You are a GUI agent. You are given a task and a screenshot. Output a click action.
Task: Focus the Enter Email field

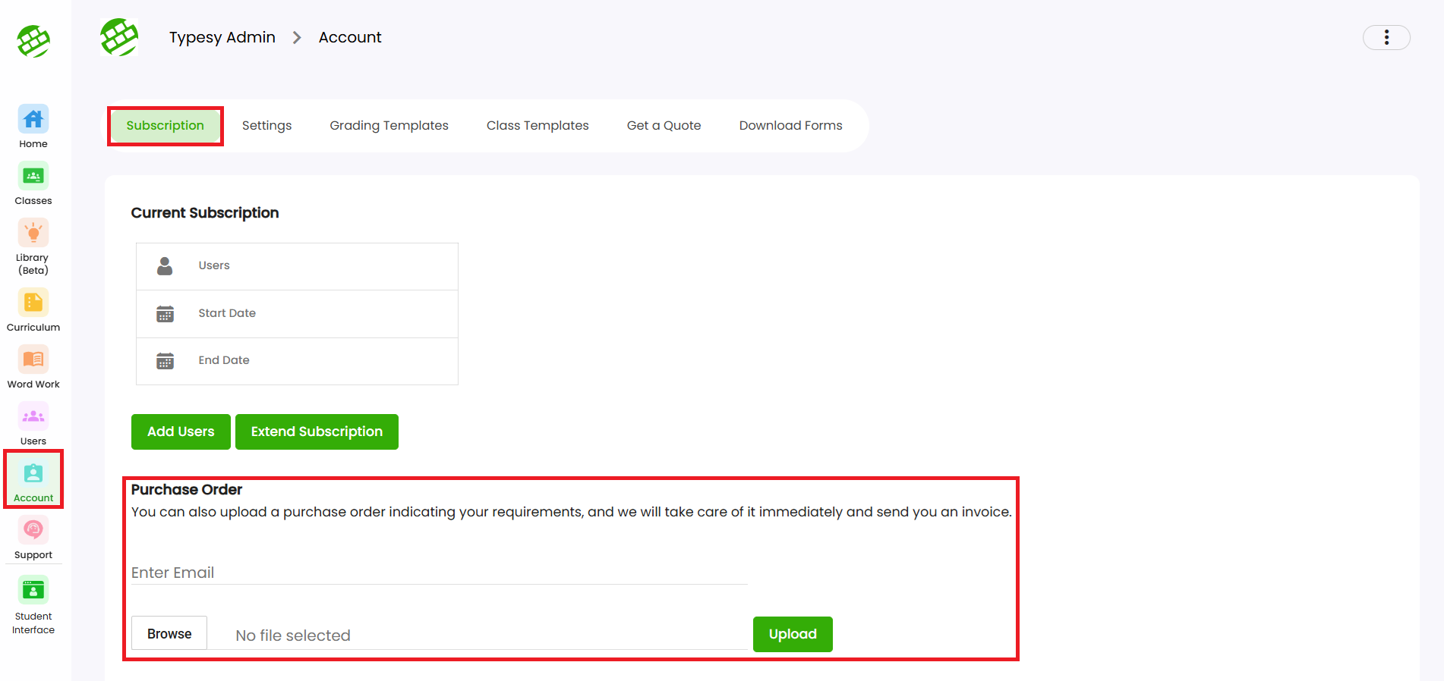[439, 573]
